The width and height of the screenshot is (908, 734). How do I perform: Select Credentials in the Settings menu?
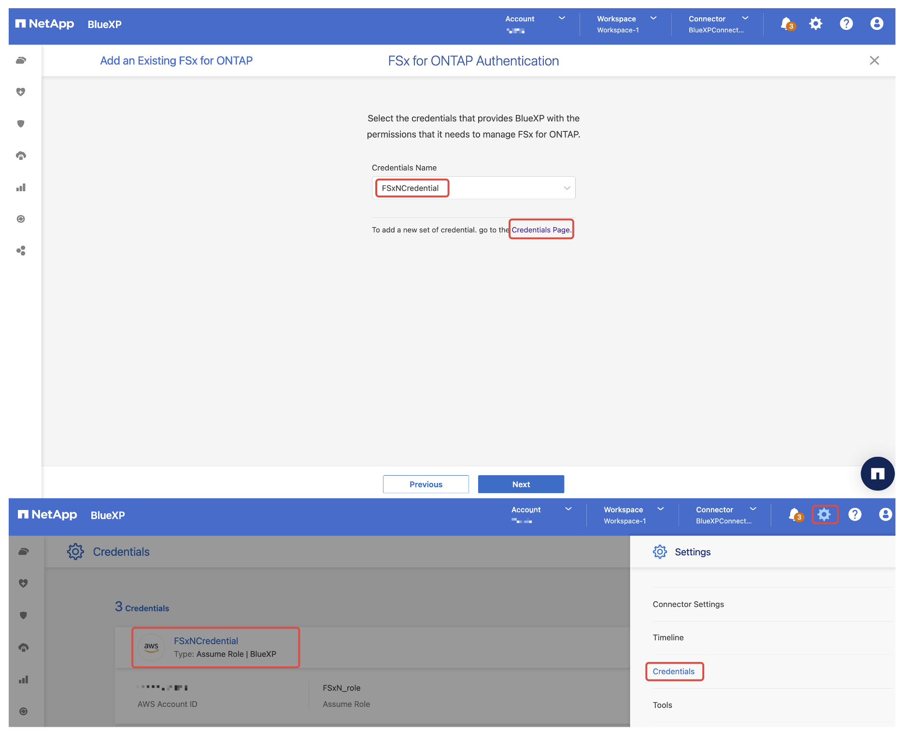click(x=673, y=671)
